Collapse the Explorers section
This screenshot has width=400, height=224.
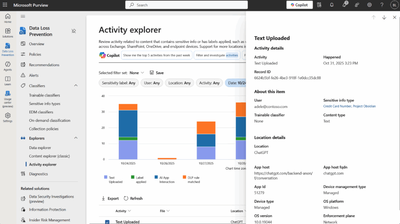click(76, 138)
